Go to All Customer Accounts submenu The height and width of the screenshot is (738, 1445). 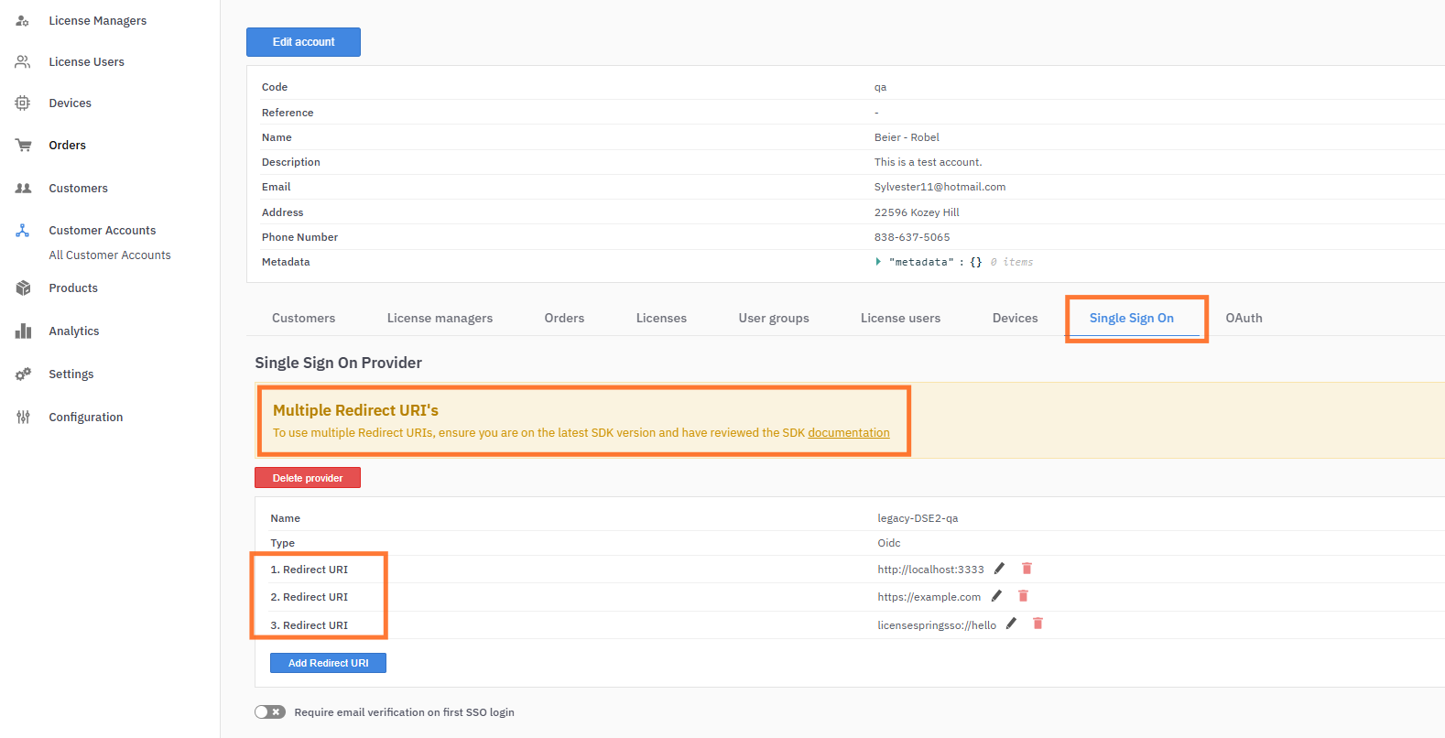(110, 255)
